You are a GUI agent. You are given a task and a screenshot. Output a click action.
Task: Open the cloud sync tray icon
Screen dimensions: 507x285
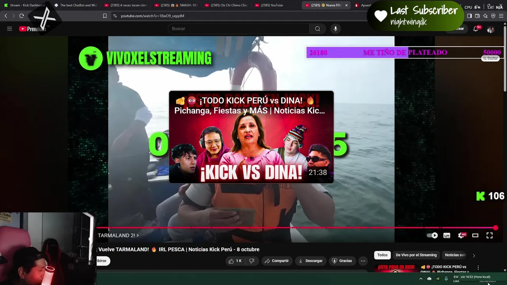pos(429,279)
